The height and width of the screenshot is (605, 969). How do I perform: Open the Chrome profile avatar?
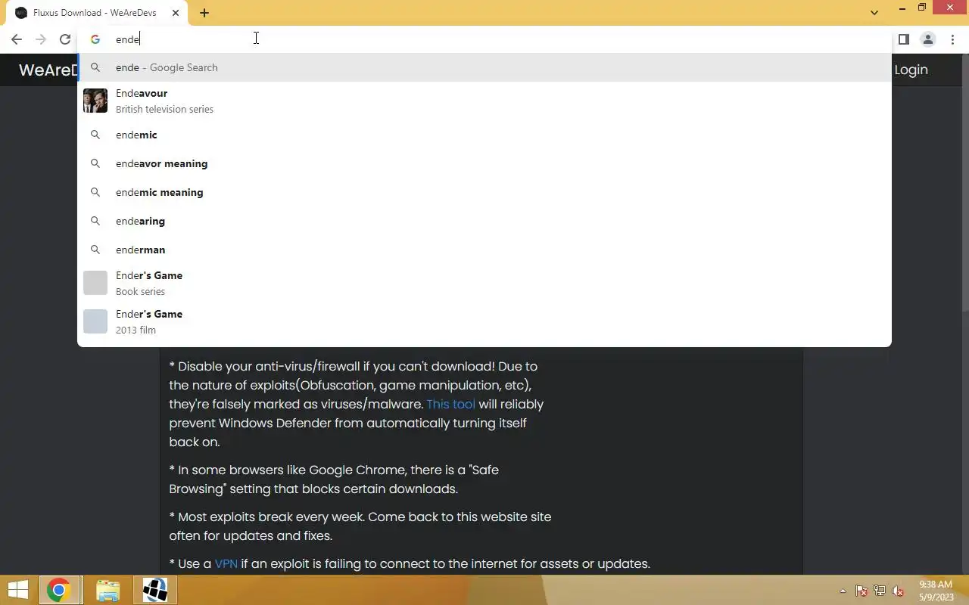927,39
